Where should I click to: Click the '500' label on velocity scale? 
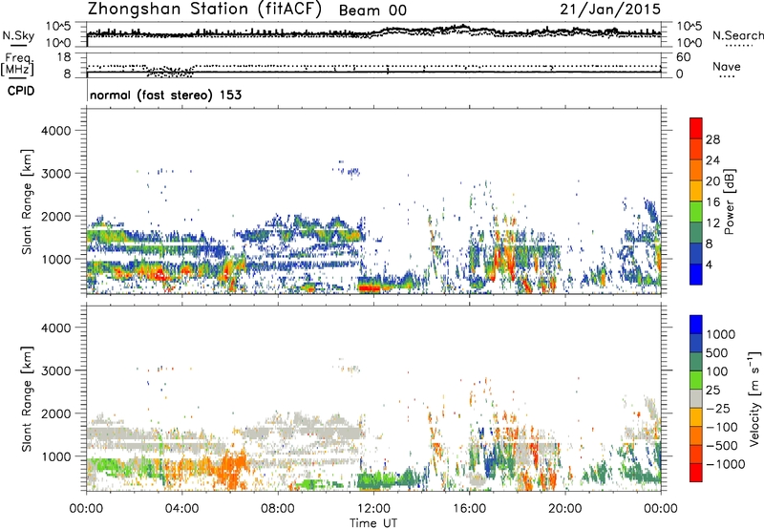[x=718, y=353]
